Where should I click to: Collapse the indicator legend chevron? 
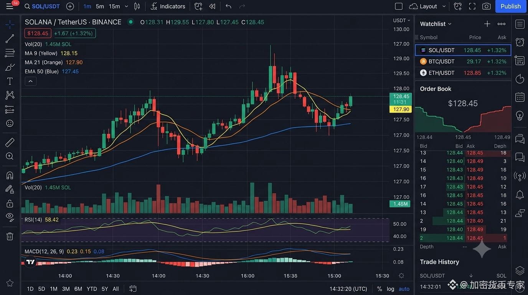tap(30, 81)
